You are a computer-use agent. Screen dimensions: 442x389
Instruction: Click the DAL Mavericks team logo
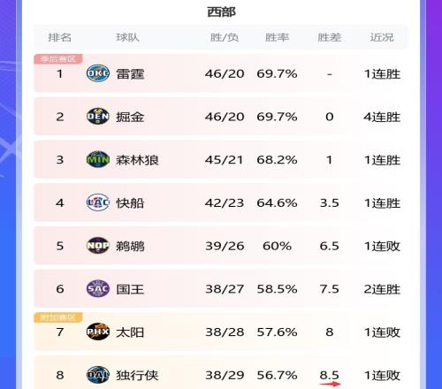(x=98, y=375)
